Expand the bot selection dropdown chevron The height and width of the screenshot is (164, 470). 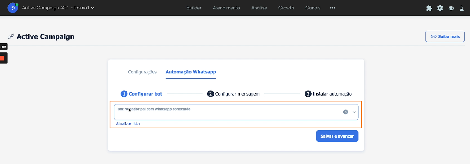pos(354,112)
